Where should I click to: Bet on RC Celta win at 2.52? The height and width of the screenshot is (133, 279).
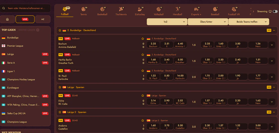tap(180, 102)
